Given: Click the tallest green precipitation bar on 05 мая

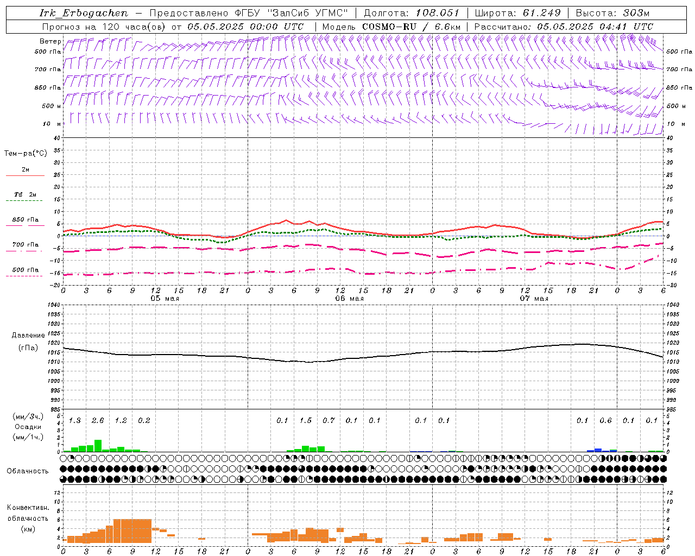Looking at the screenshot, I should [98, 446].
